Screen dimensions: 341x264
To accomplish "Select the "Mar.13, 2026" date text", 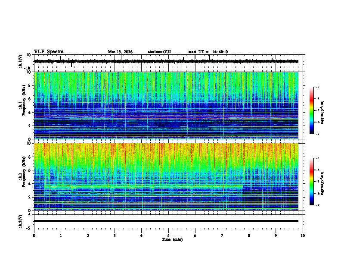I will 120,52.
